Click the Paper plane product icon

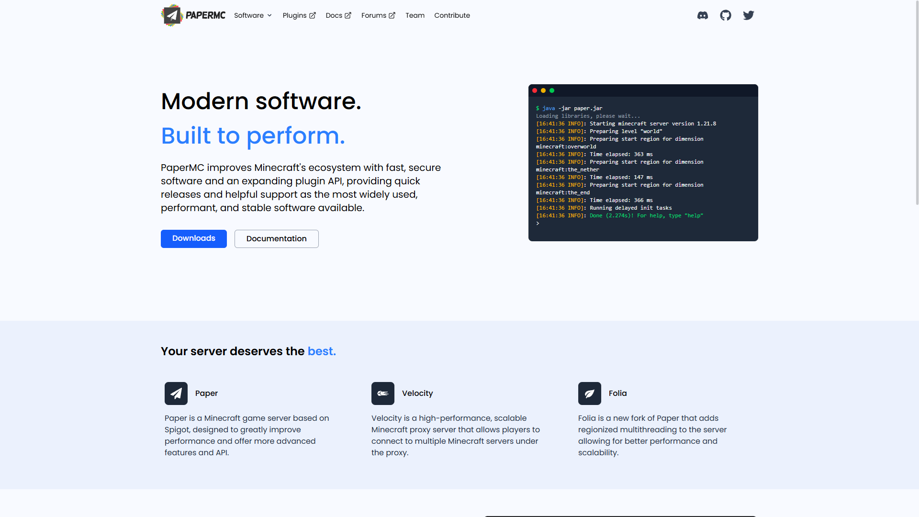[x=176, y=393]
